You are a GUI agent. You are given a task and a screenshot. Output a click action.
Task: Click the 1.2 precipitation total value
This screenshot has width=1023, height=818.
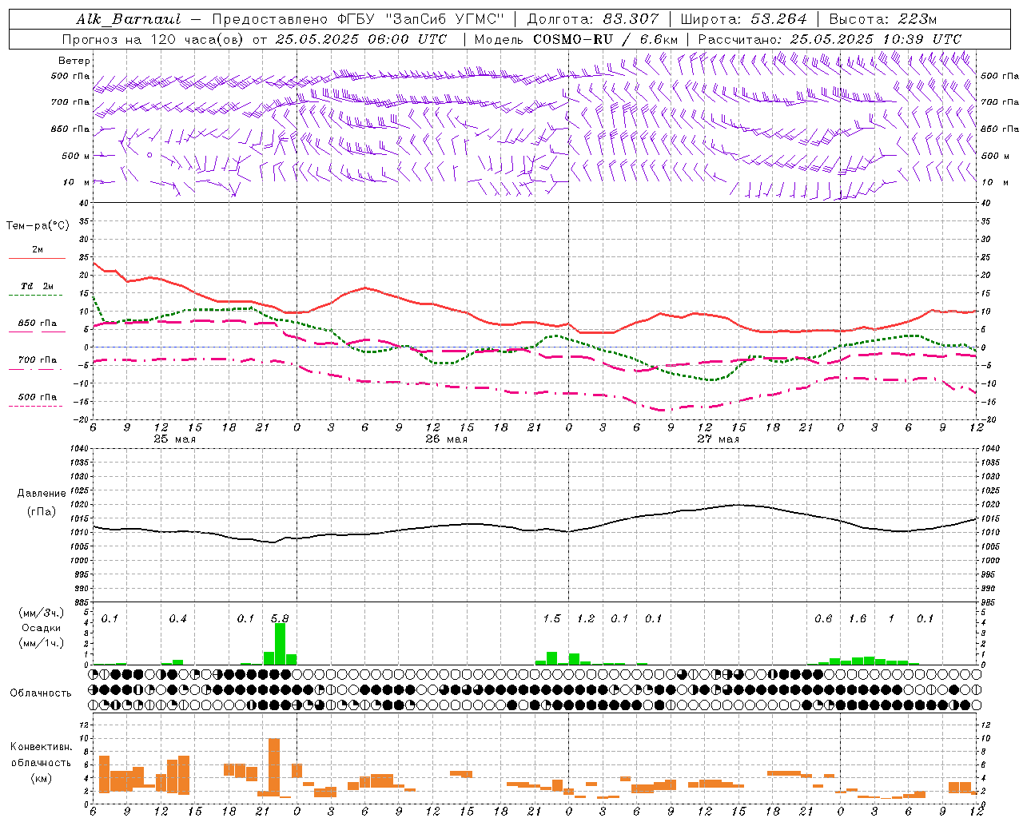click(x=586, y=618)
